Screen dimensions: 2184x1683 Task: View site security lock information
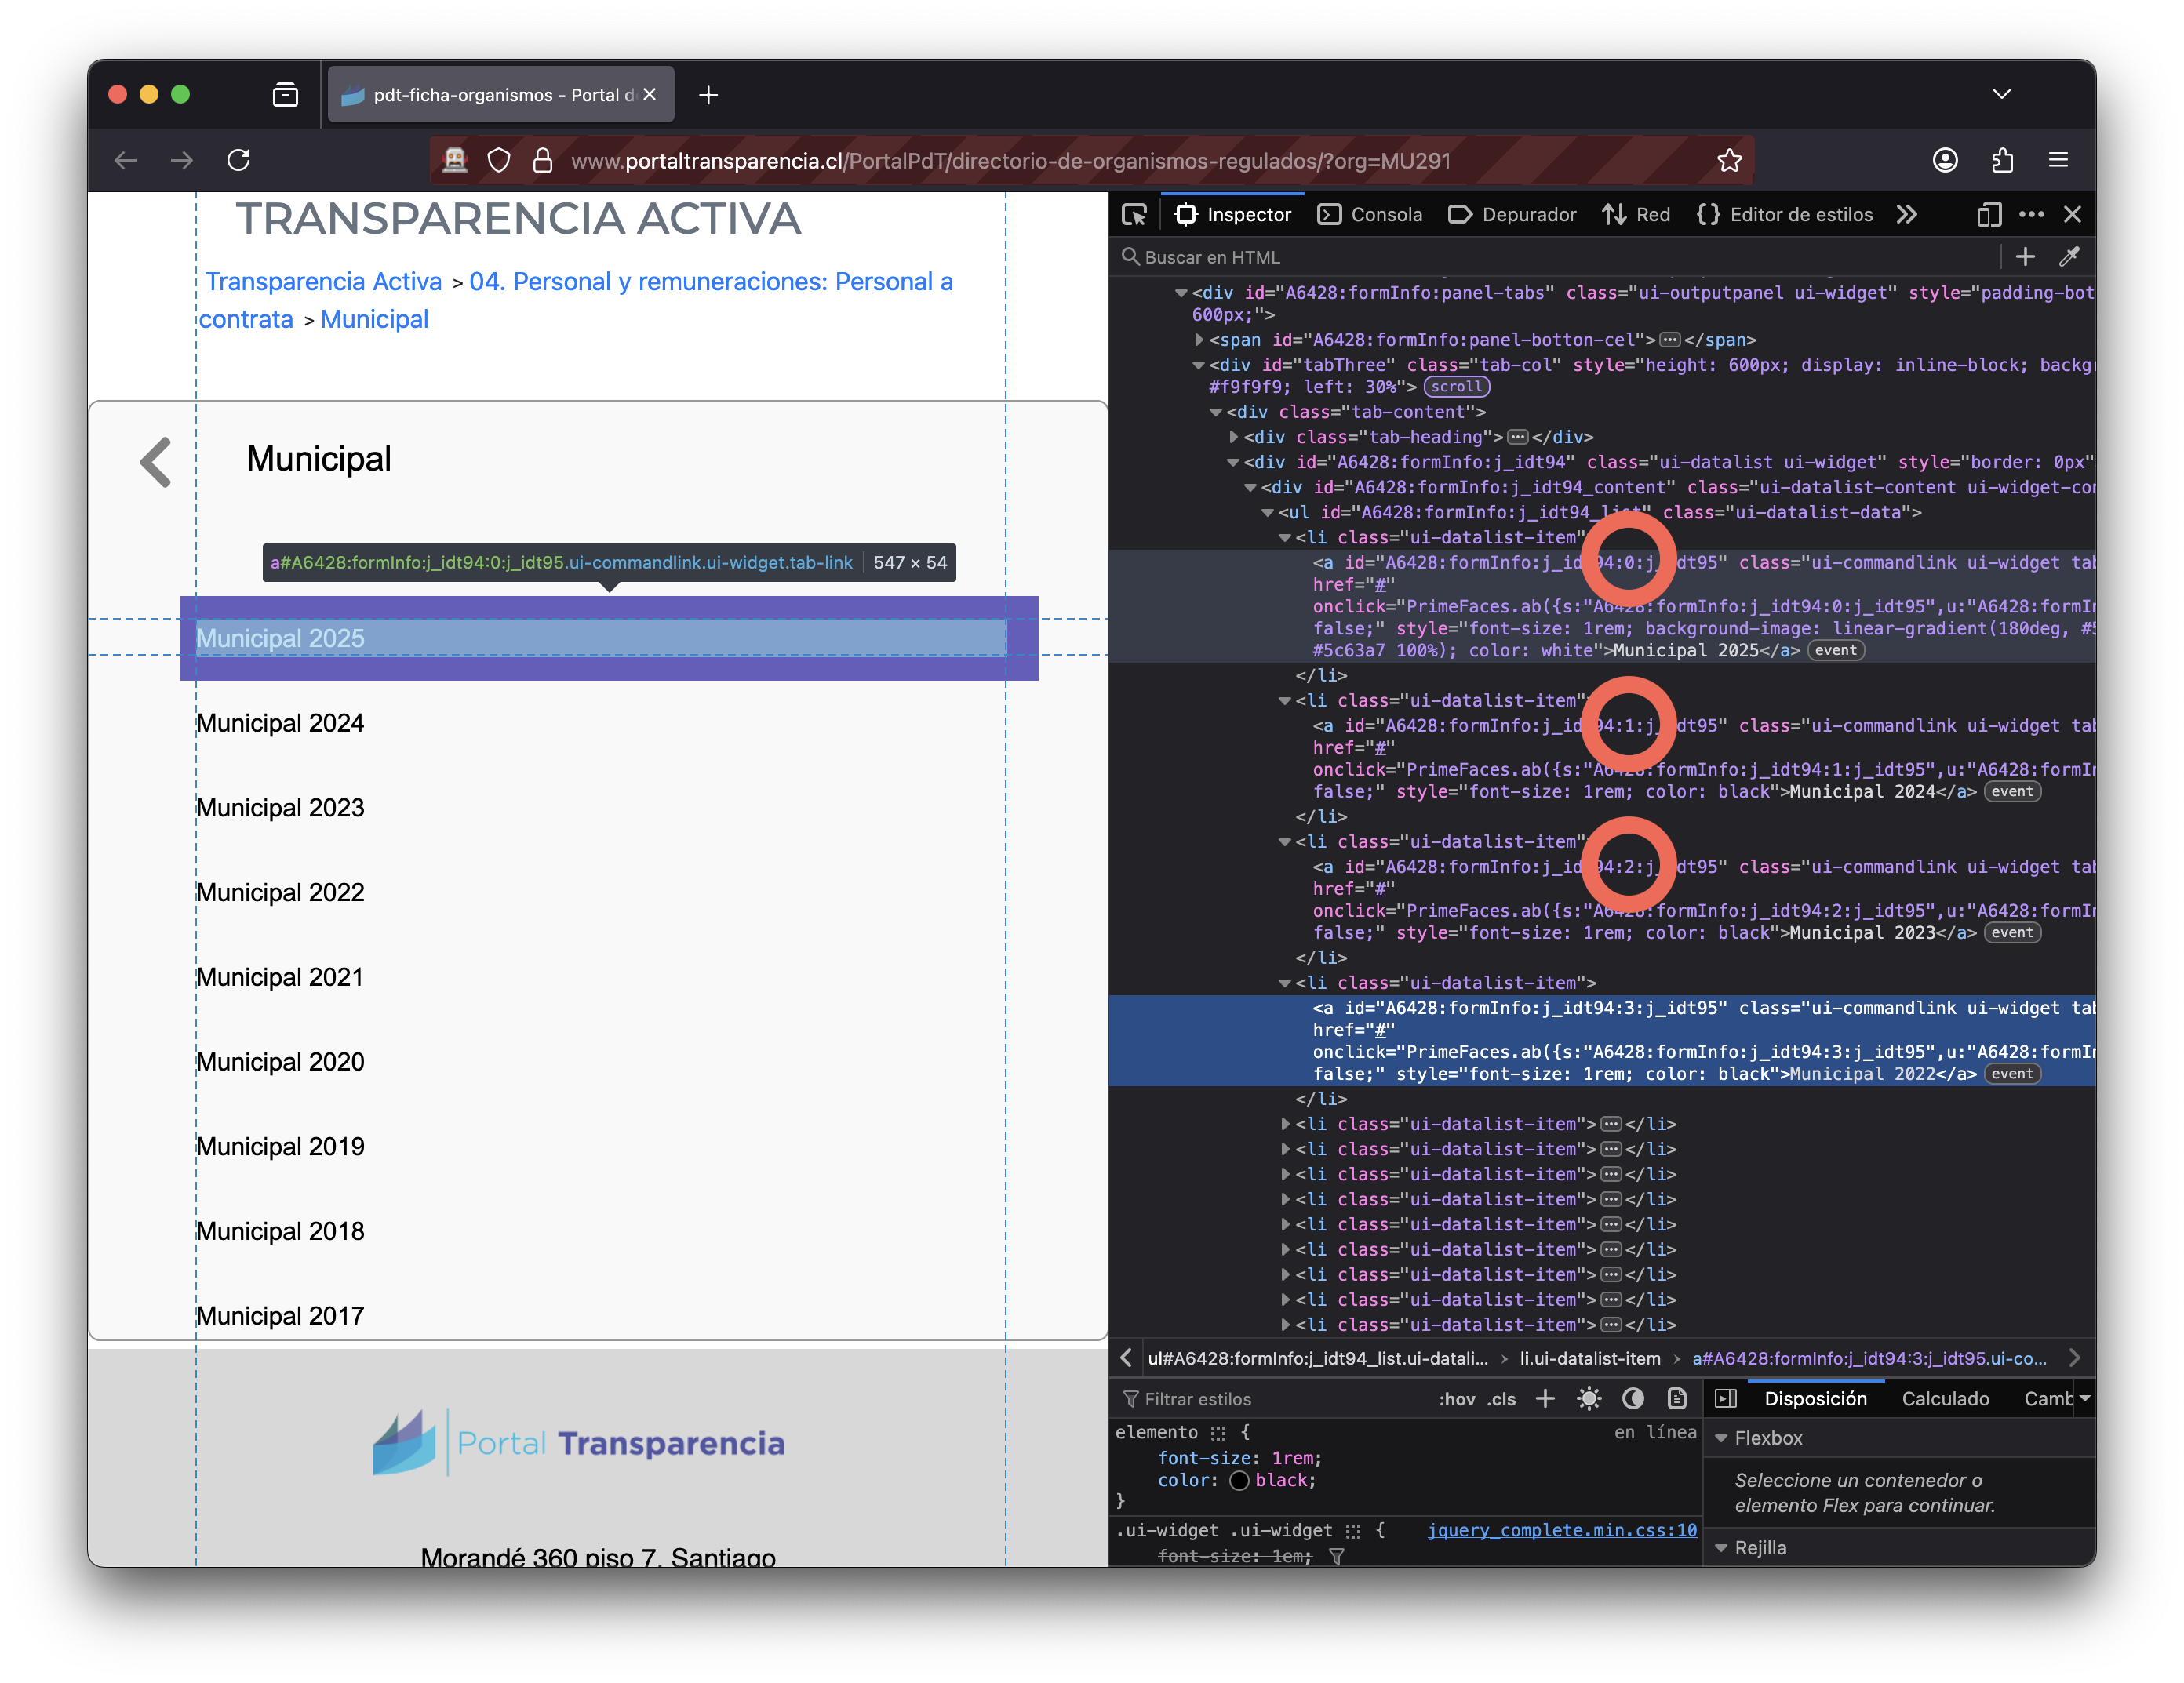[542, 160]
